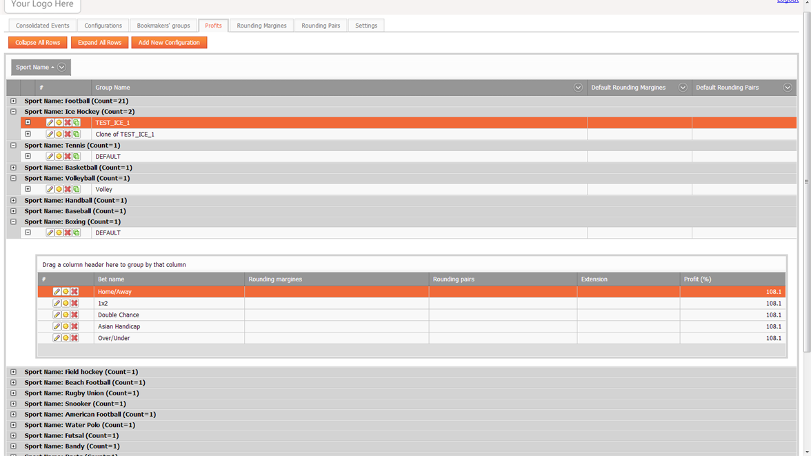Click pencil icon on Over/Under row

(x=57, y=338)
